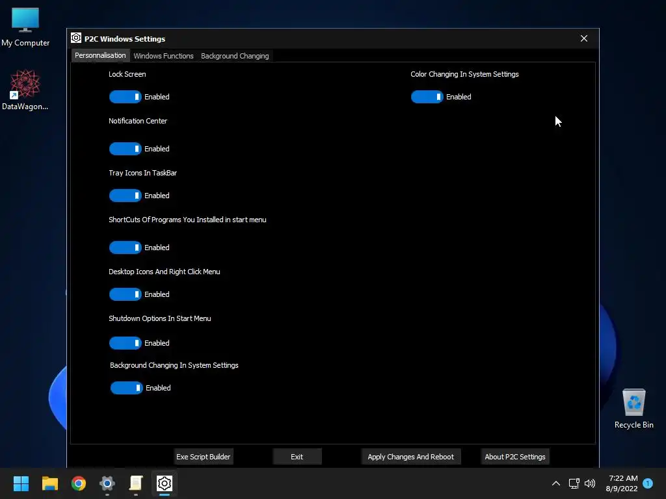Show hidden tray icons chevron
This screenshot has height=499, width=666.
pos(555,483)
